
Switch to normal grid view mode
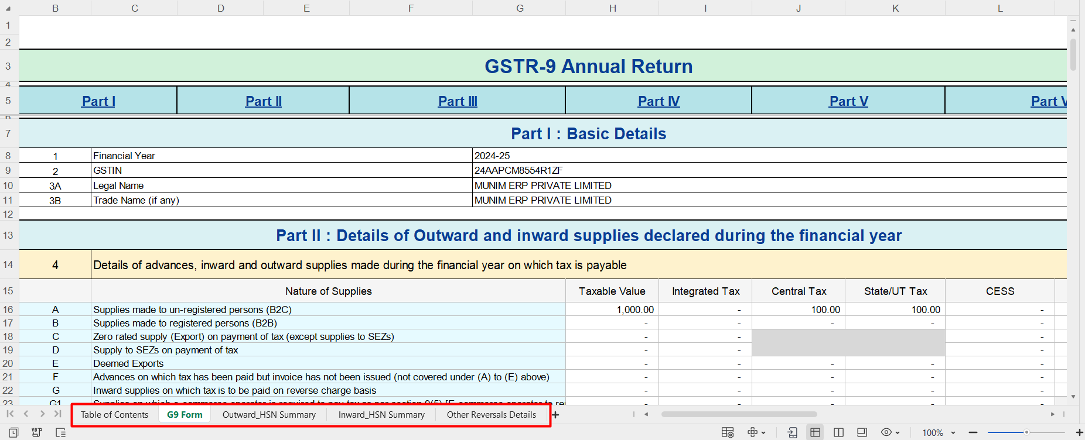click(x=815, y=432)
